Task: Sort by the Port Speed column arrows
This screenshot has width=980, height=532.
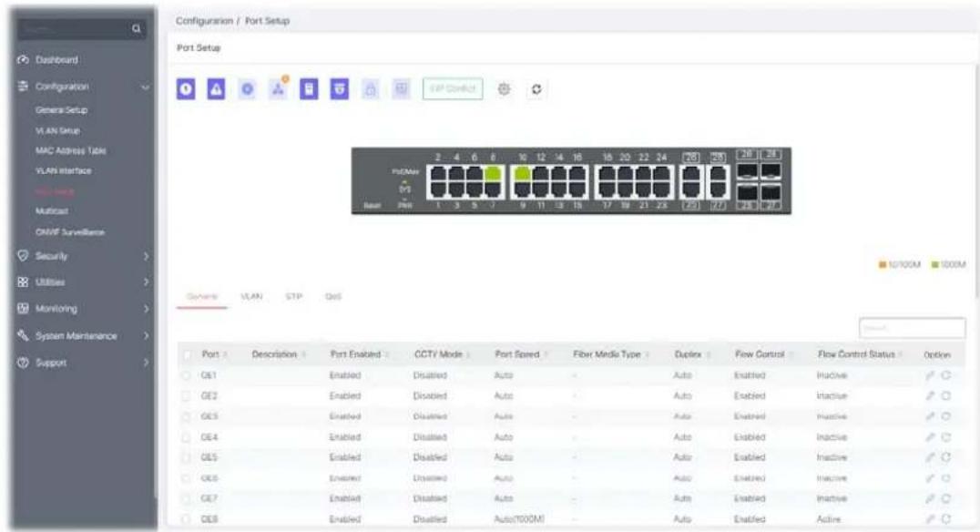Action: click(546, 354)
